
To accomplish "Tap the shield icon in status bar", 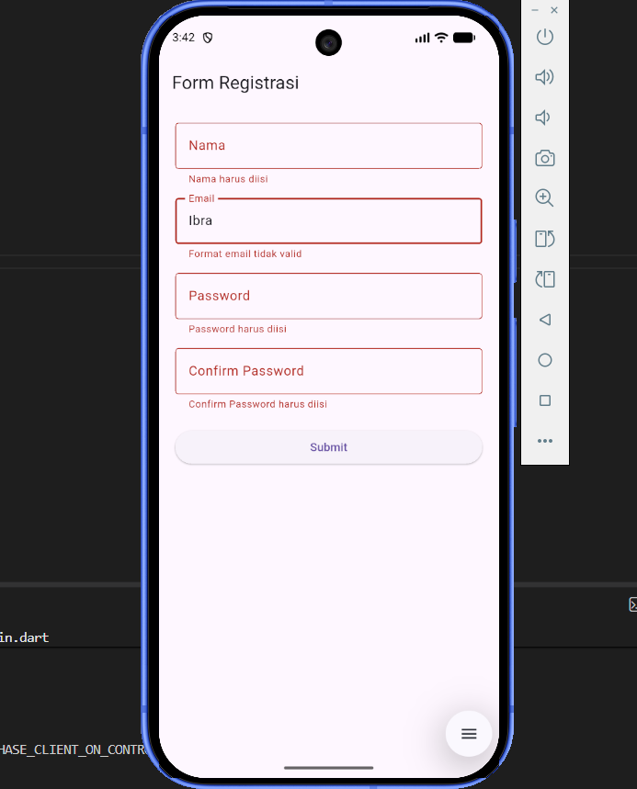I will 208,38.
